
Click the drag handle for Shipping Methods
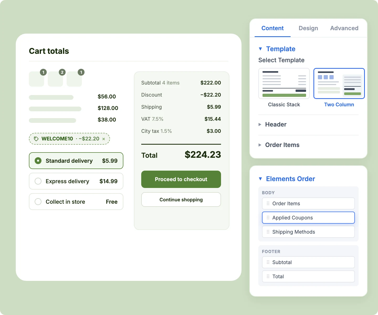pos(268,232)
